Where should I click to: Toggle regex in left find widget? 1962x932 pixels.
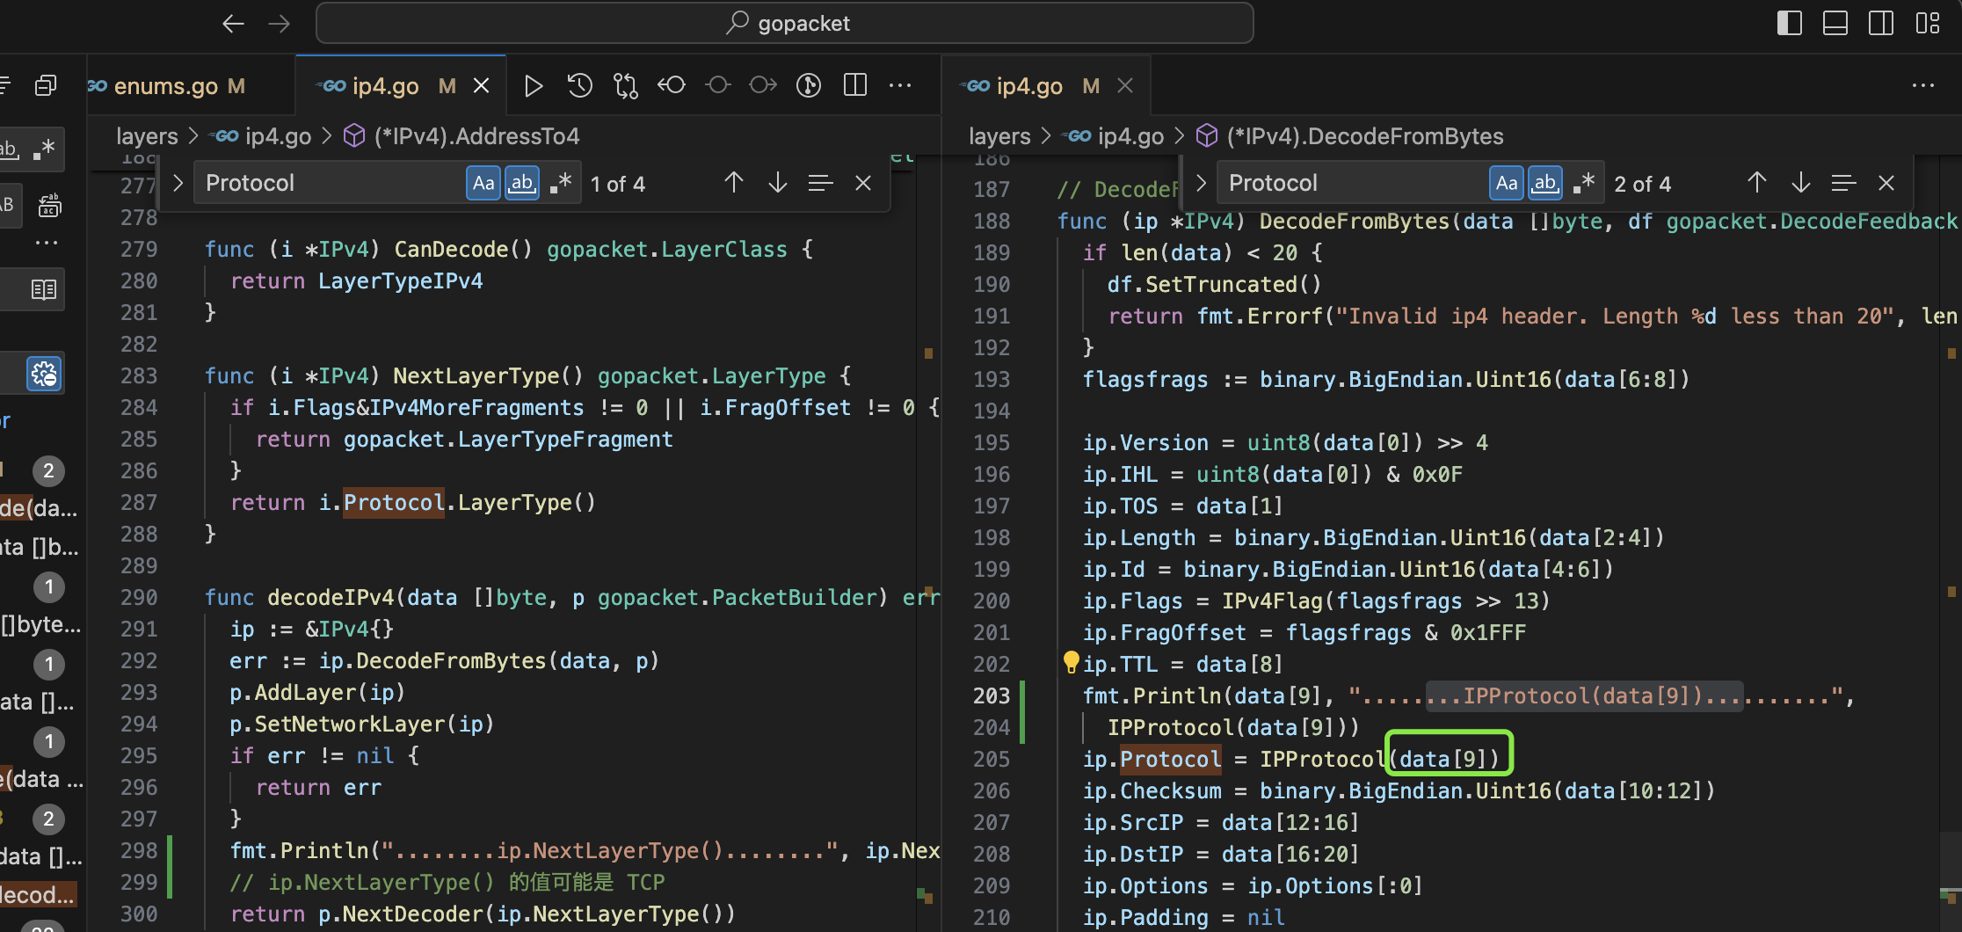pos(561,183)
